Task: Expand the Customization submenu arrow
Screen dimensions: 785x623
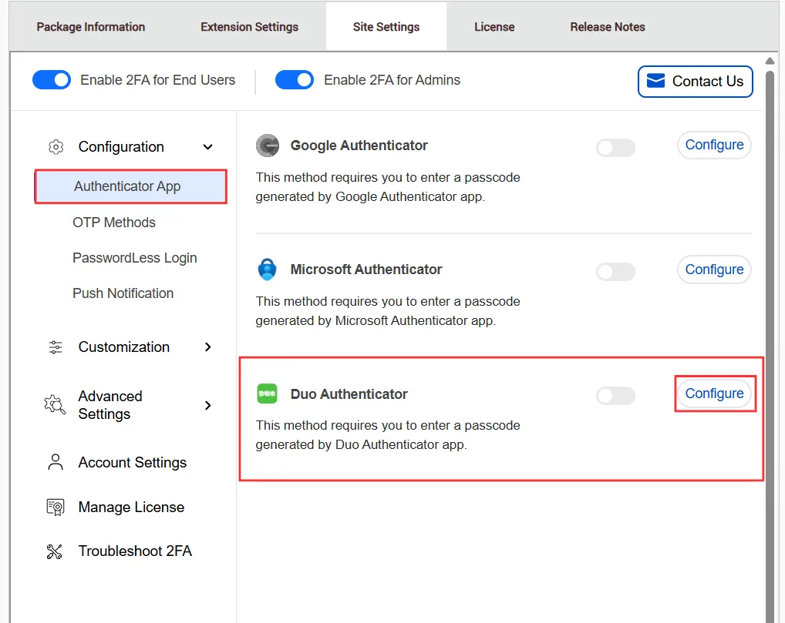Action: 207,347
